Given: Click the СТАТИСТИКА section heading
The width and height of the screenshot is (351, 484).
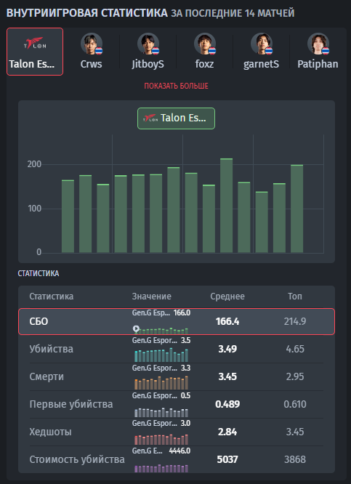Looking at the screenshot, I should pyautogui.click(x=39, y=273).
